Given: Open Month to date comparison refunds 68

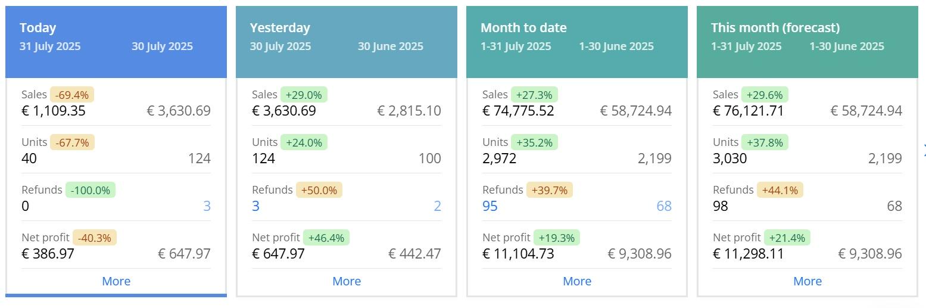Looking at the screenshot, I should [663, 206].
